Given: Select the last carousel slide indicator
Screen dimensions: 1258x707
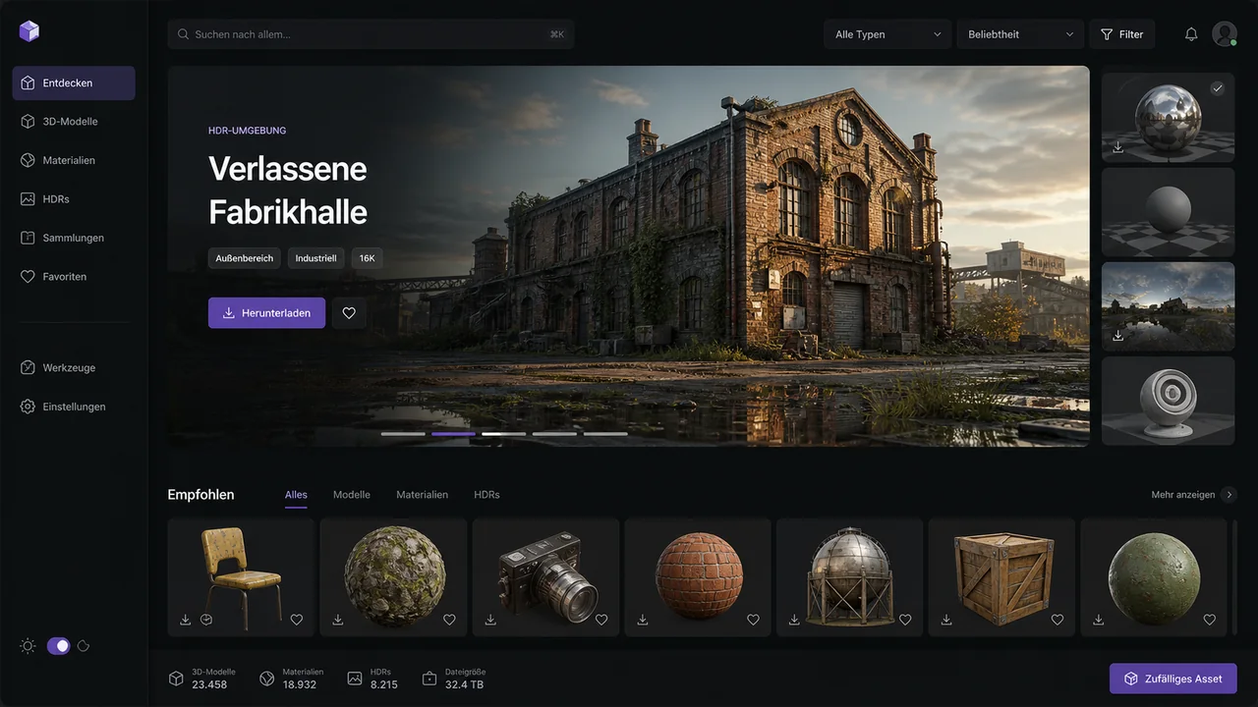Looking at the screenshot, I should pos(605,433).
